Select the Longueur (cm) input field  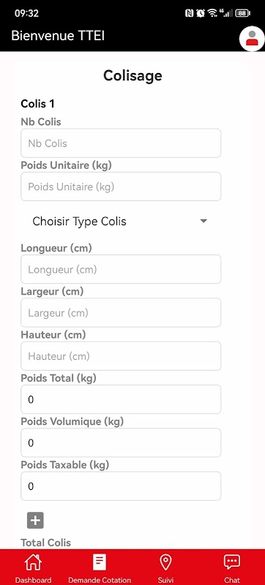pyautogui.click(x=121, y=269)
